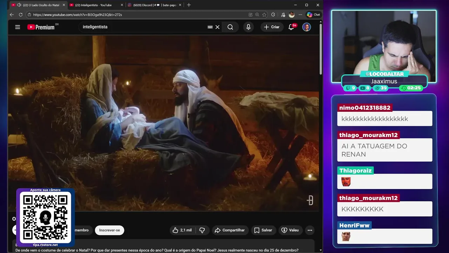This screenshot has height=253, width=449.
Task: Minimize the browser window
Action: 295,5
